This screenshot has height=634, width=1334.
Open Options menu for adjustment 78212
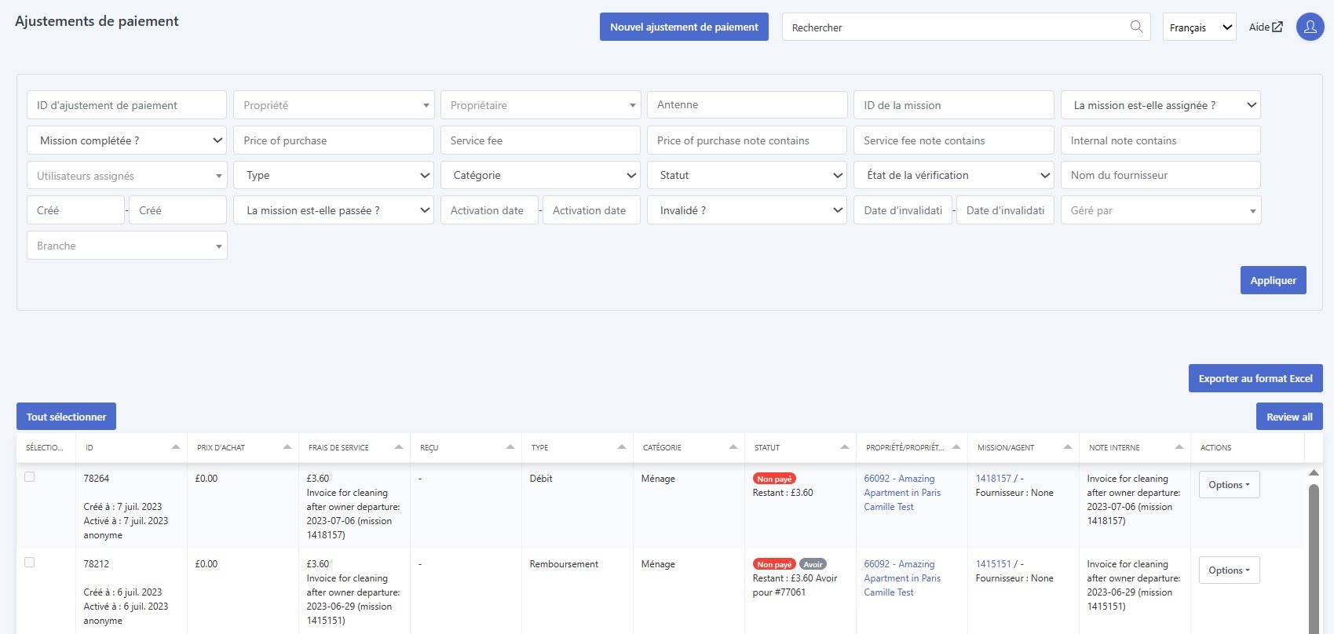pyautogui.click(x=1229, y=570)
